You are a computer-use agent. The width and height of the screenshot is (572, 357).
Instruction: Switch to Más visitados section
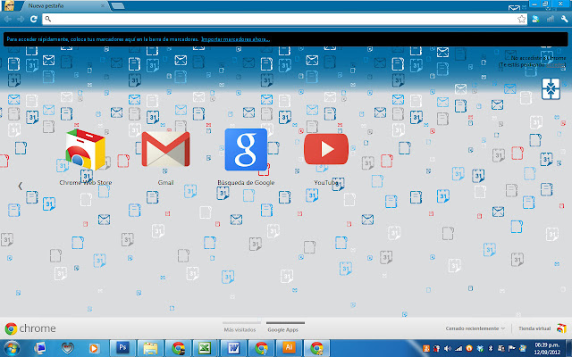coord(240,328)
